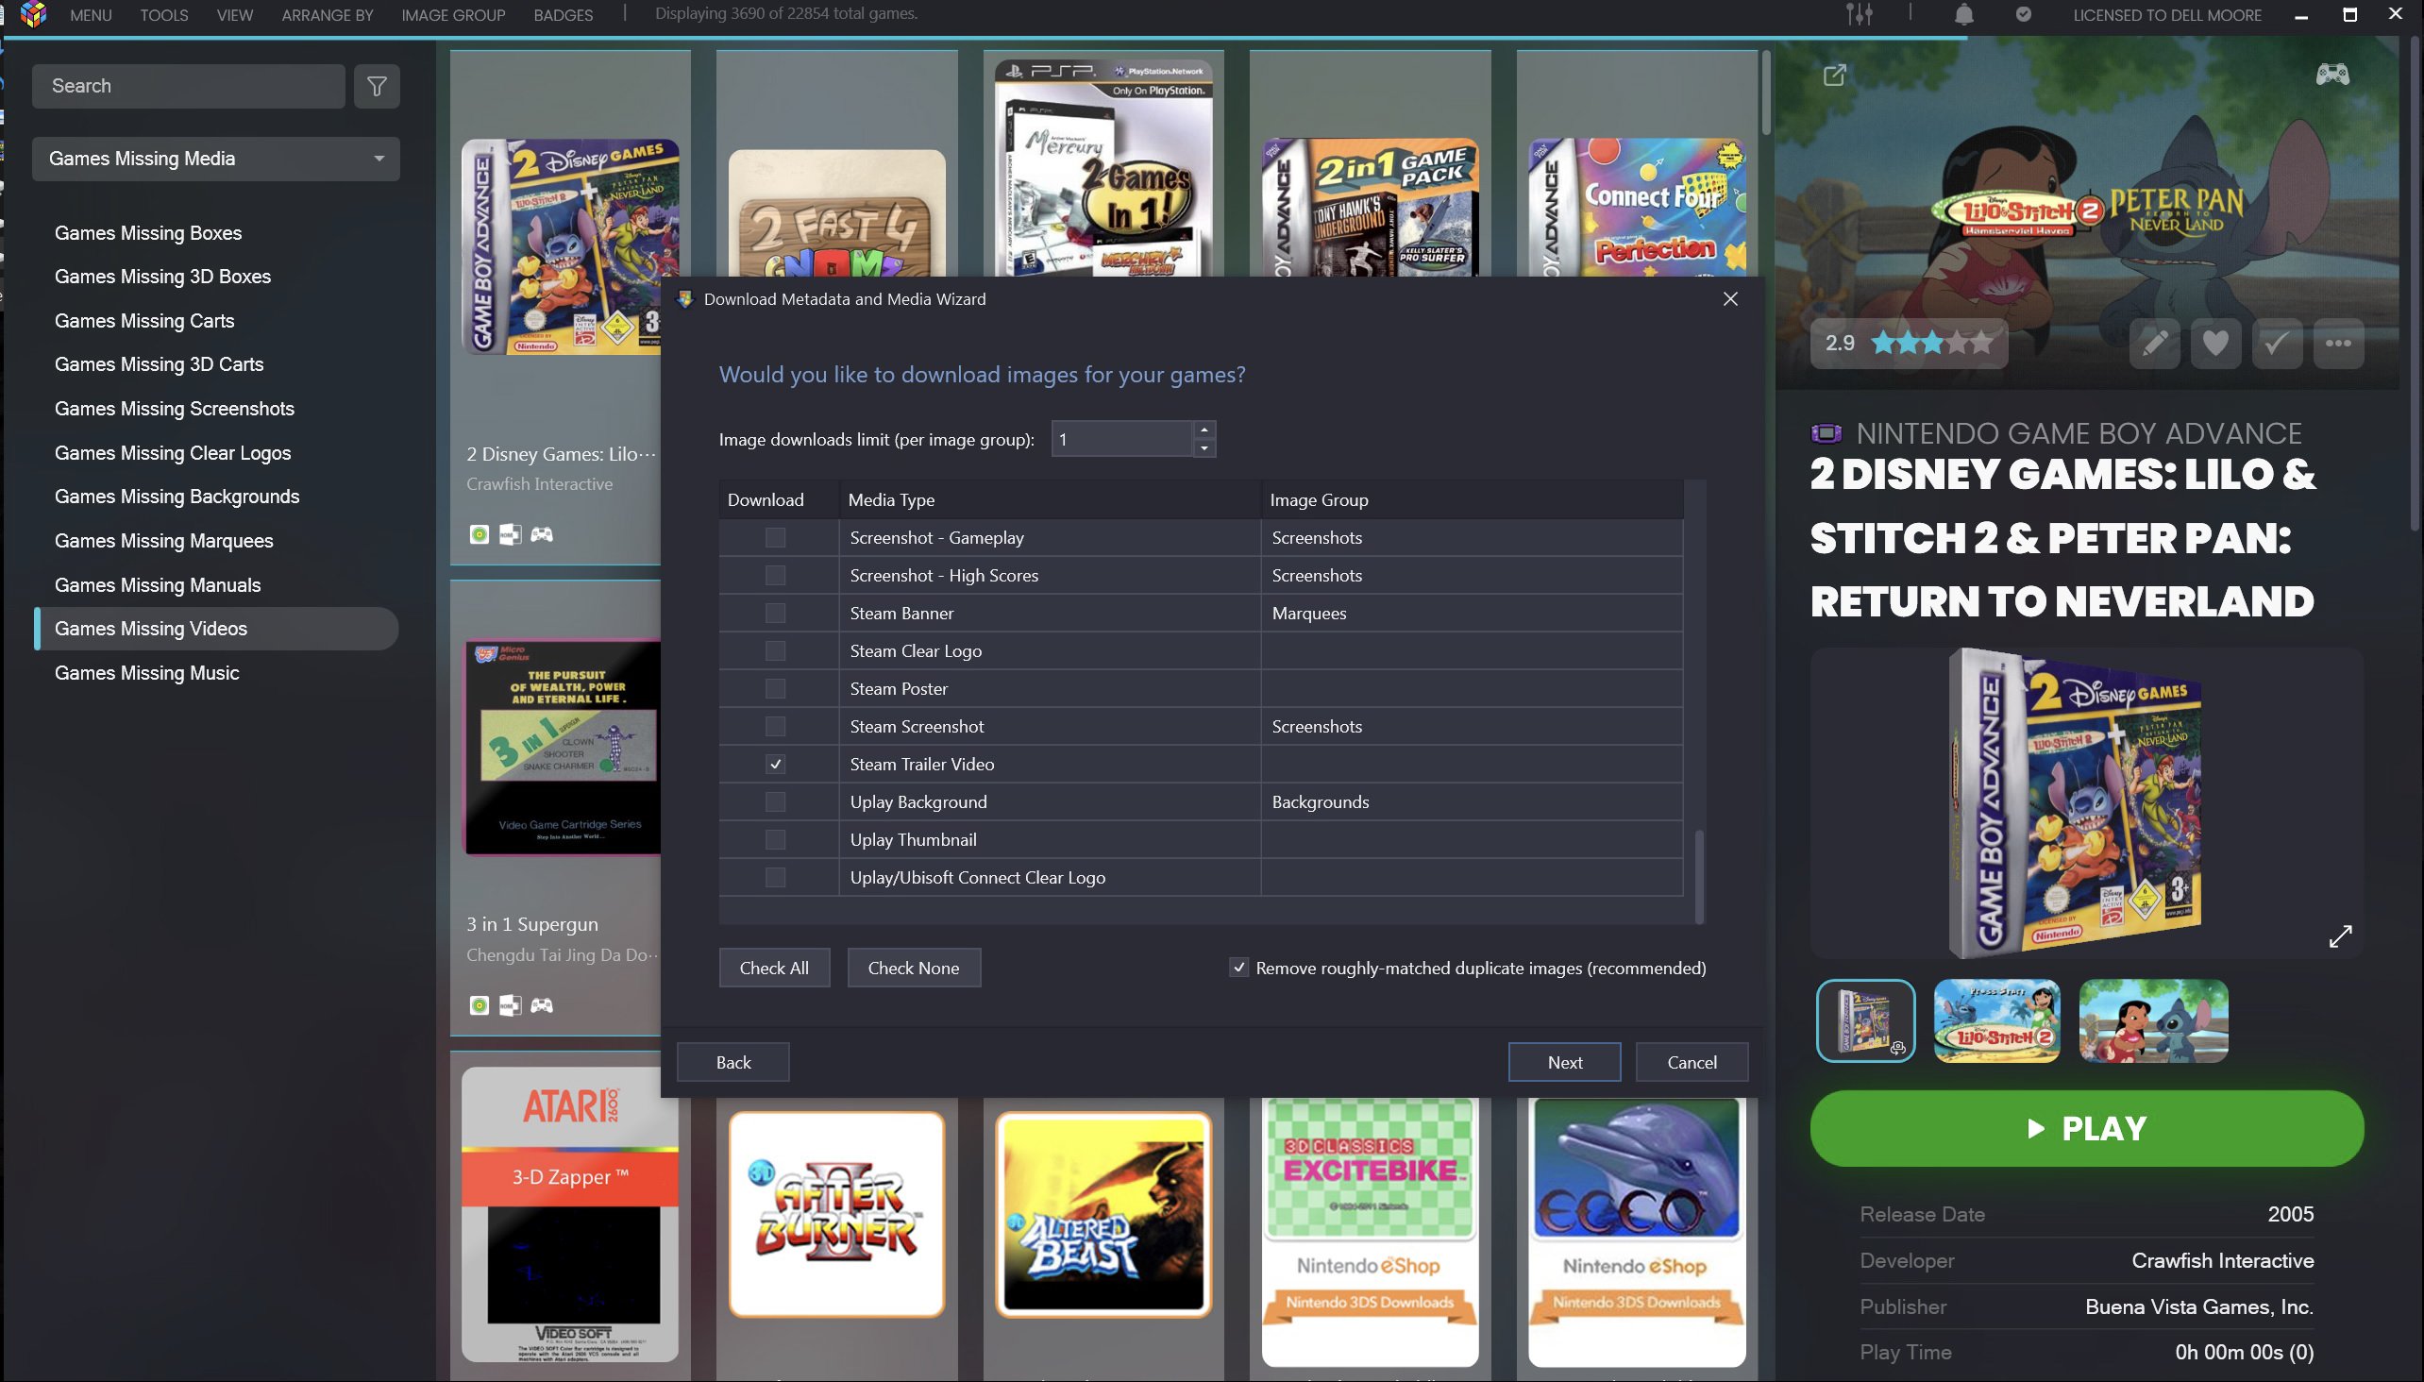Image resolution: width=2424 pixels, height=1382 pixels.
Task: Close the Download Metadata wizard
Action: (x=1730, y=299)
